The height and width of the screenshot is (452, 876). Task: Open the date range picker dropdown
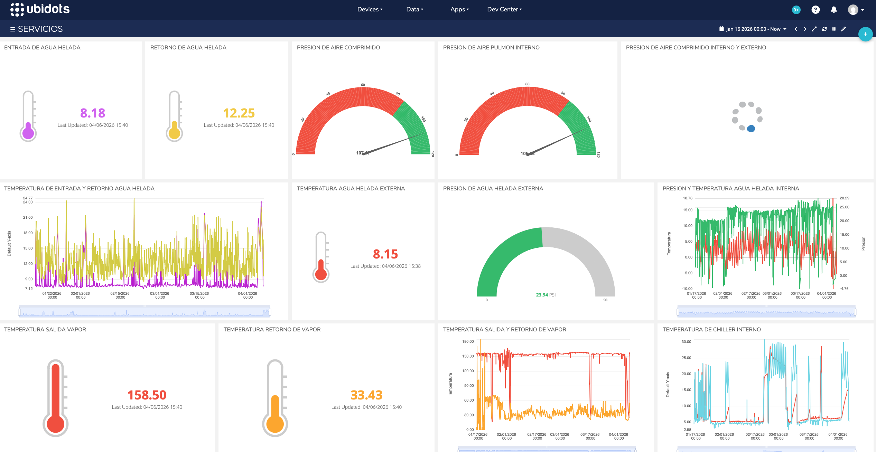tap(753, 29)
